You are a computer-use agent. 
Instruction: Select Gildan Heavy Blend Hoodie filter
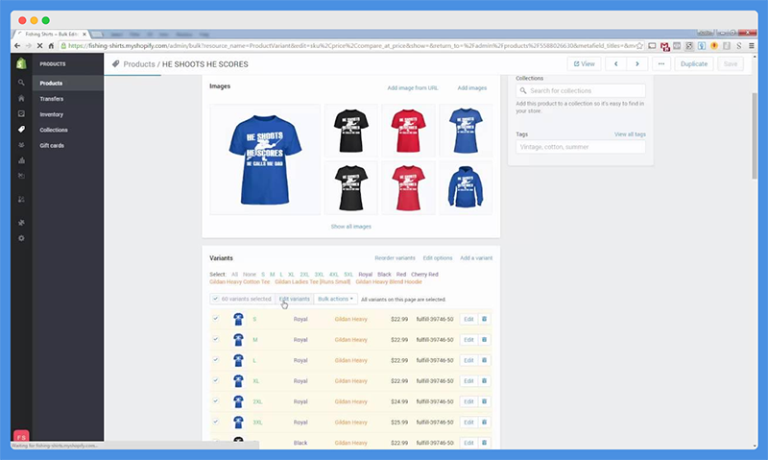[x=389, y=281]
